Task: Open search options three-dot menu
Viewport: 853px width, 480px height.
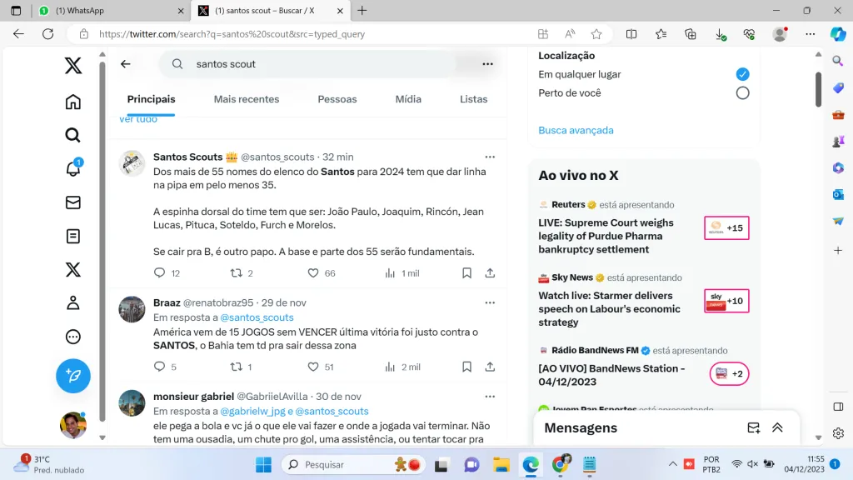Action: click(x=487, y=64)
